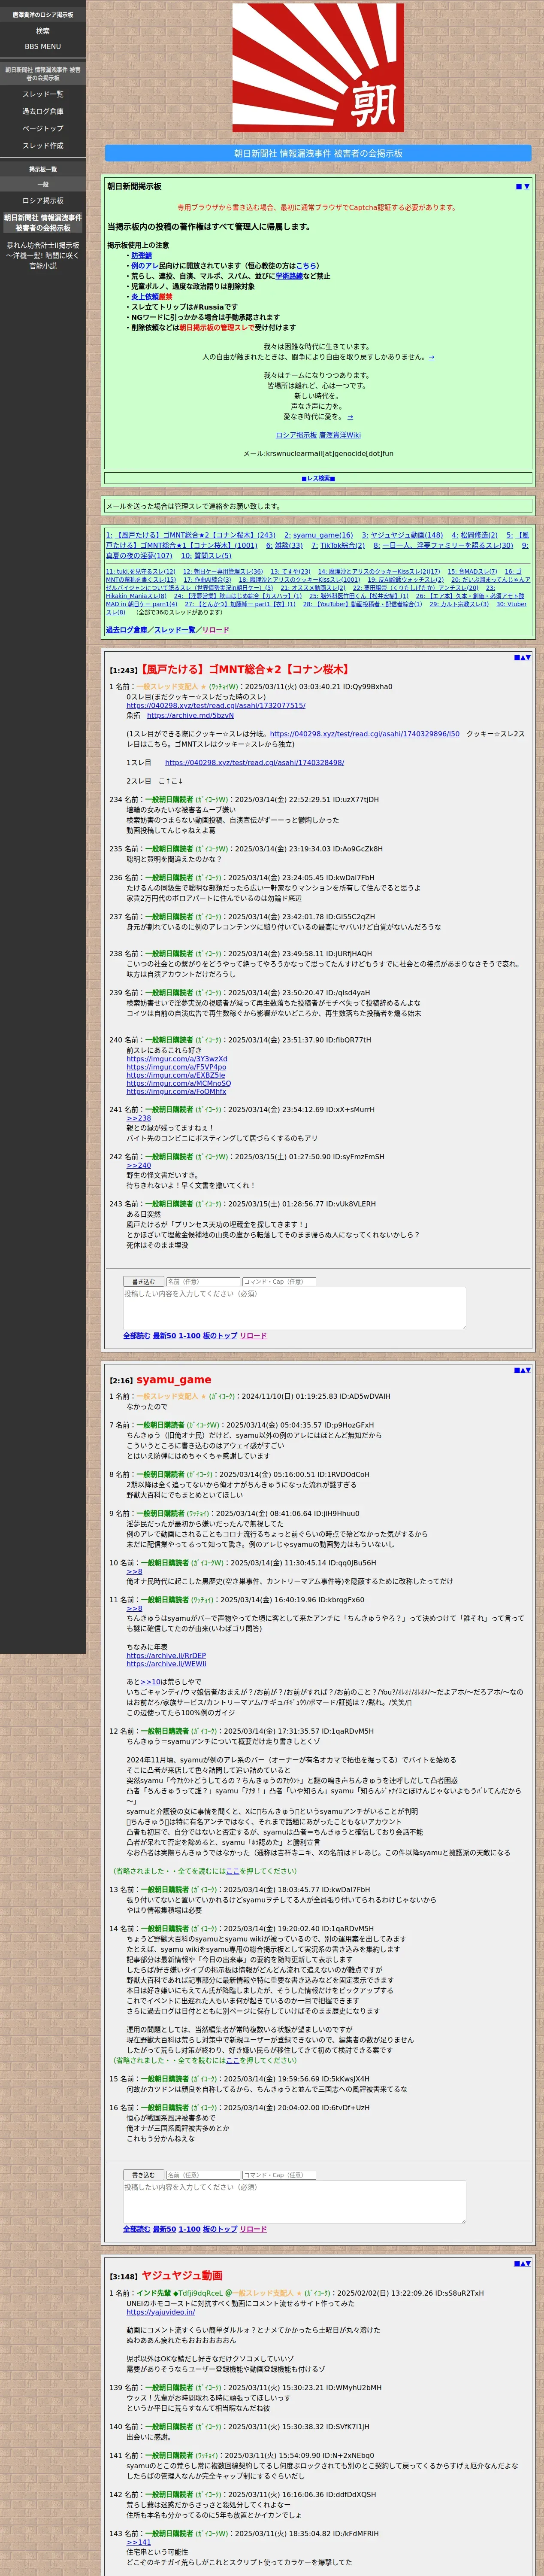Click the ▲ arrow above the syamu_game thread
This screenshot has width=544, height=2576.
[522, 1370]
